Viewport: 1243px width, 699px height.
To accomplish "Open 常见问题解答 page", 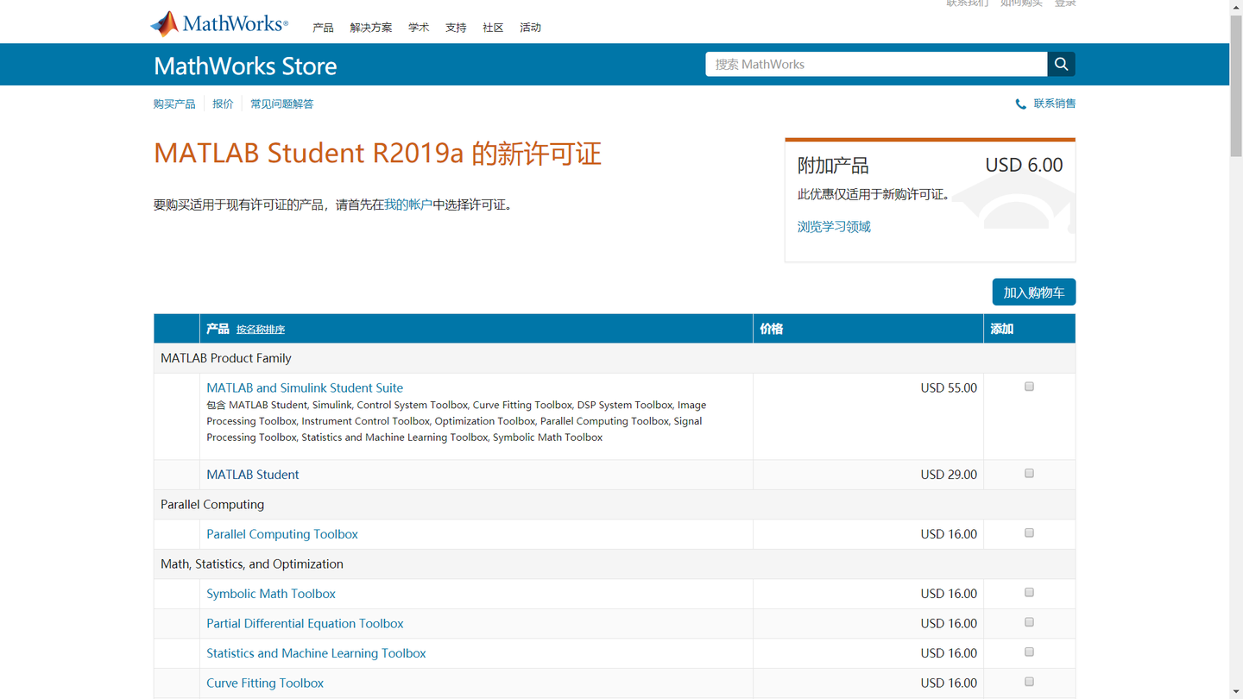I will [282, 104].
